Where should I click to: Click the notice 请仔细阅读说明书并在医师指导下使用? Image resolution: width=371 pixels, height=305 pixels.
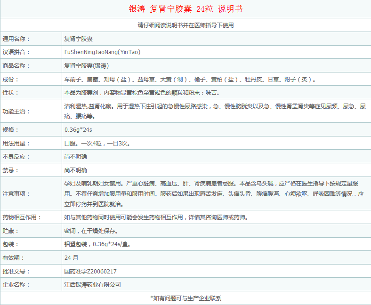click(186, 25)
